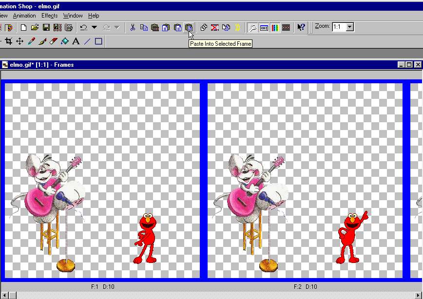Click the Zoom field showing 1:1
The image size is (423, 299).
coord(339,27)
